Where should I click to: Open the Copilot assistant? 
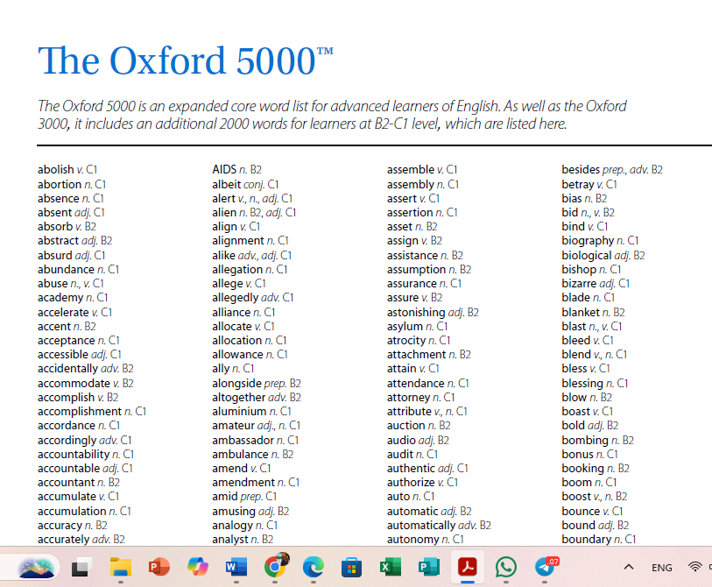pos(195,568)
